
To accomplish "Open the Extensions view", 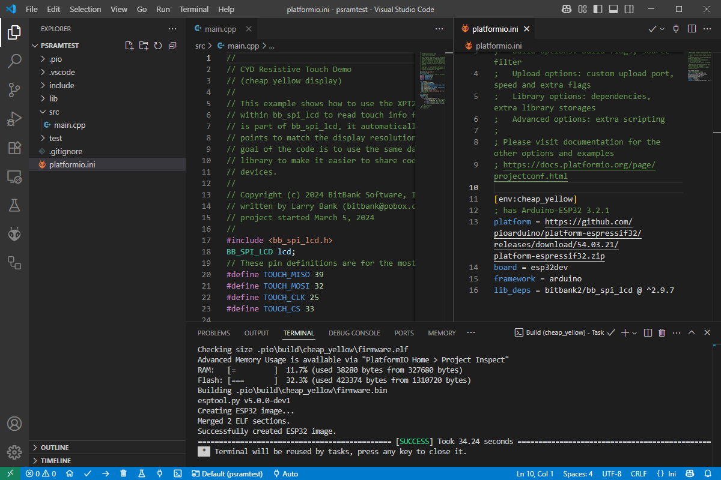I will [x=14, y=148].
